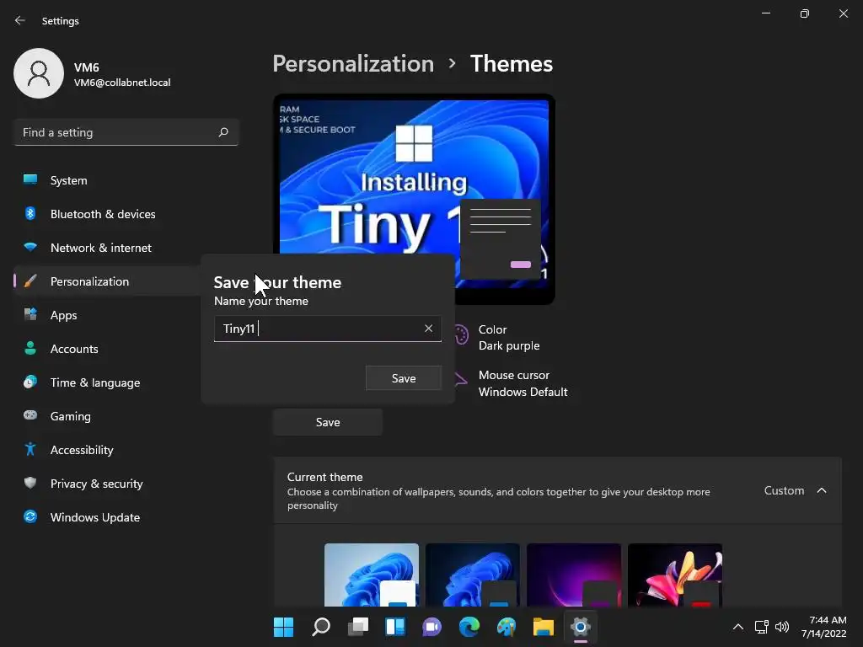Image resolution: width=863 pixels, height=647 pixels.
Task: Click the Save button below the theme preview
Action: 328,422
